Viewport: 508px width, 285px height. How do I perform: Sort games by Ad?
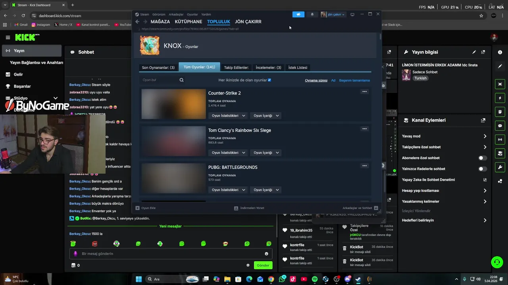coord(333,80)
